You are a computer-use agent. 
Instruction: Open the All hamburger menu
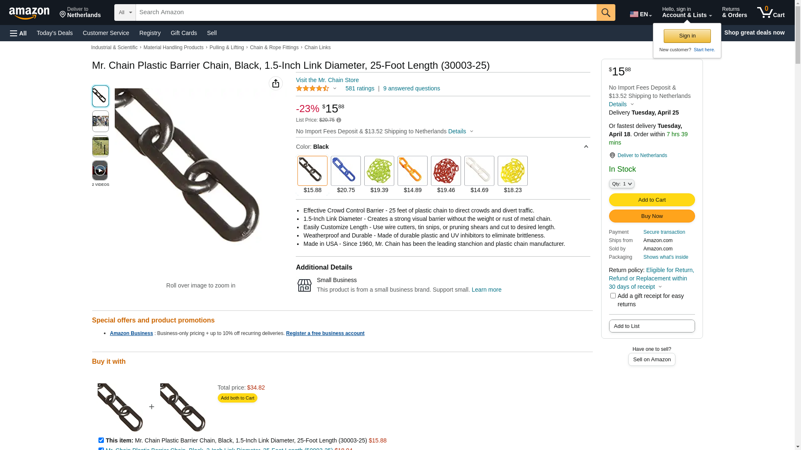click(18, 33)
